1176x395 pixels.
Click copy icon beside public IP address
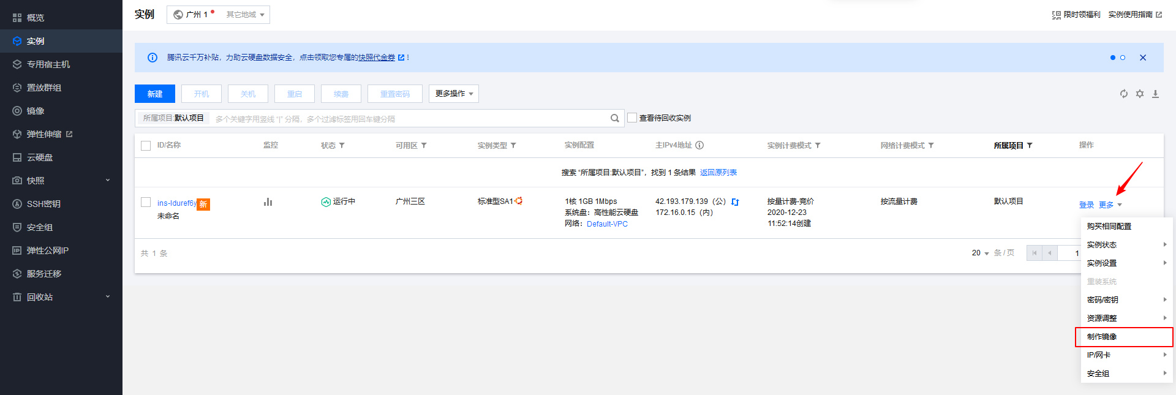(735, 201)
